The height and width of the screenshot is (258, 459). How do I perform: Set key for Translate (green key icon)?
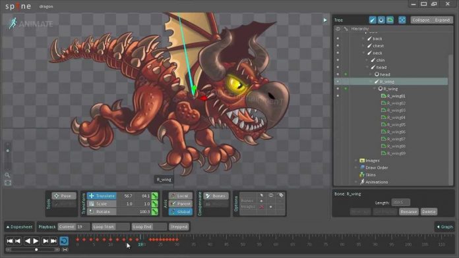154,195
